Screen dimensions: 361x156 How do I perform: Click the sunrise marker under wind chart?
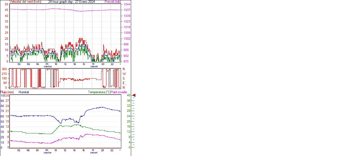tap(47, 66)
